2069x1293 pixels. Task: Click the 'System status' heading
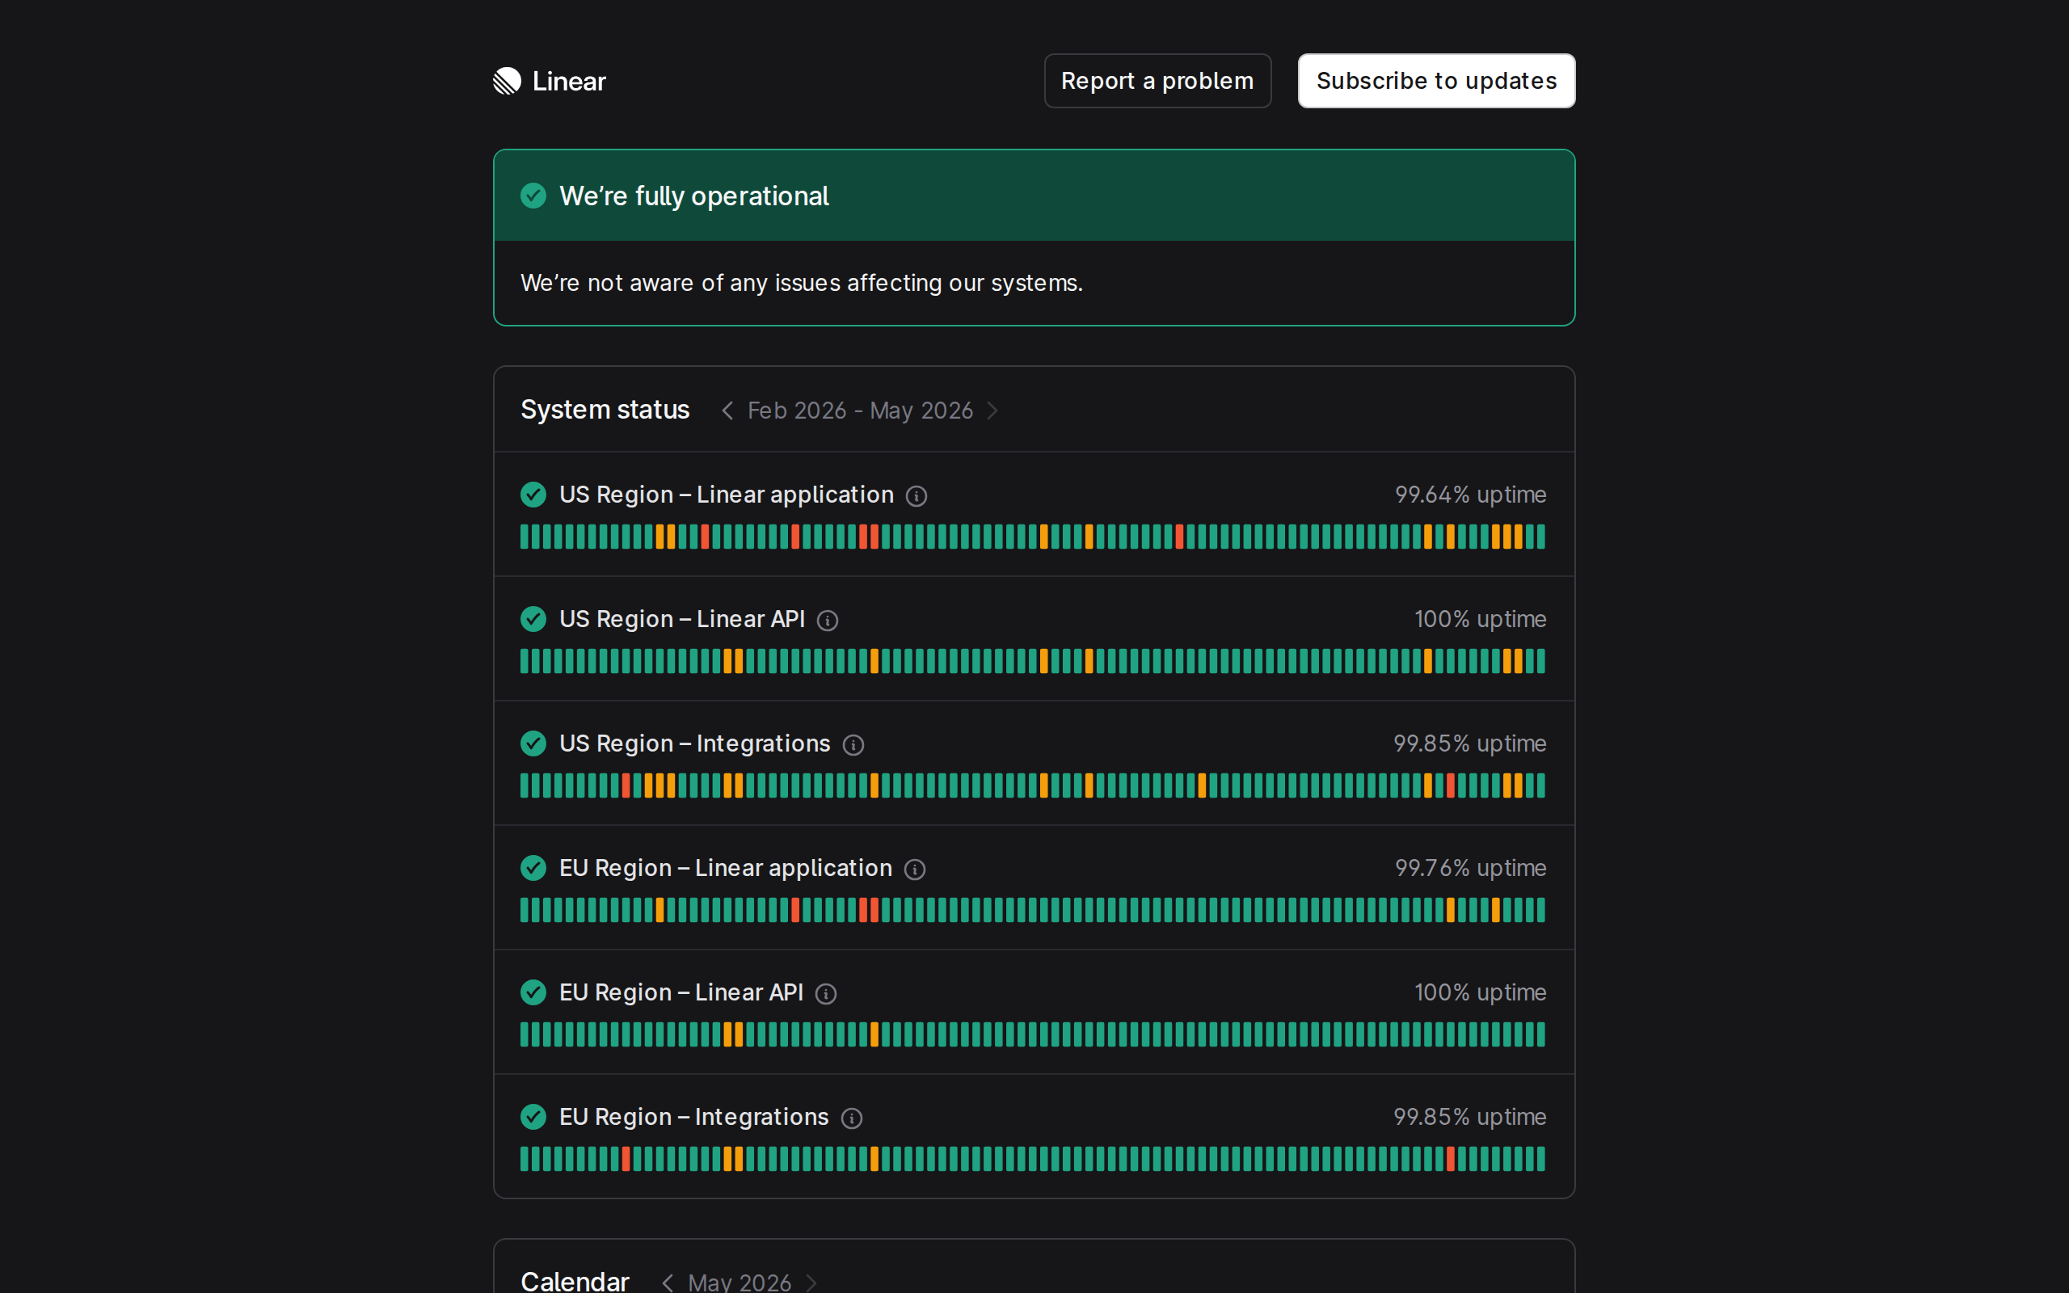[605, 410]
